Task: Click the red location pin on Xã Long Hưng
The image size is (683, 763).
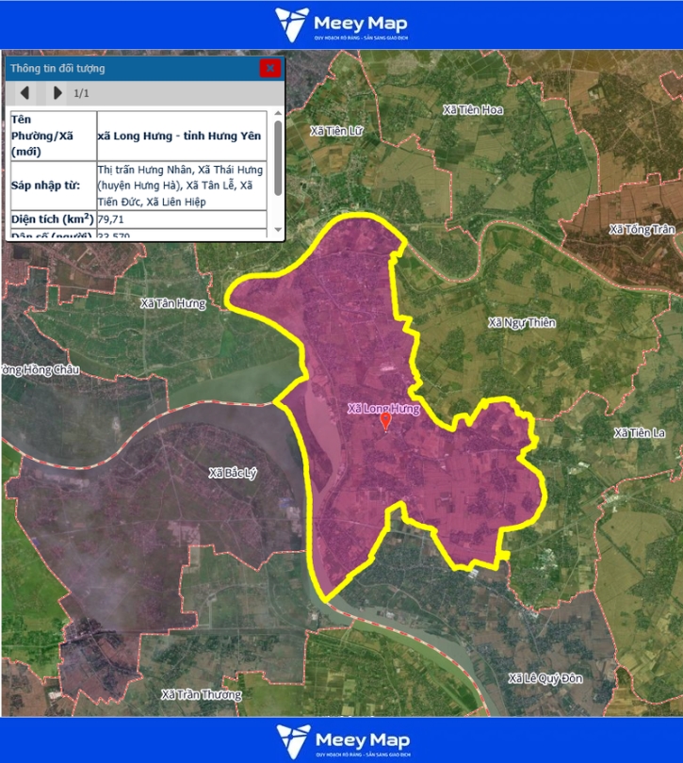Action: pyautogui.click(x=384, y=421)
